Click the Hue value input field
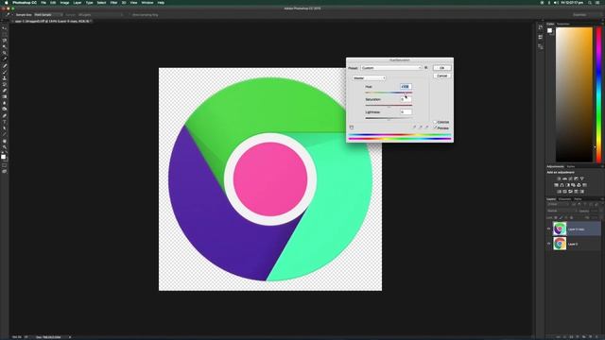This screenshot has width=605, height=340. [x=406, y=87]
